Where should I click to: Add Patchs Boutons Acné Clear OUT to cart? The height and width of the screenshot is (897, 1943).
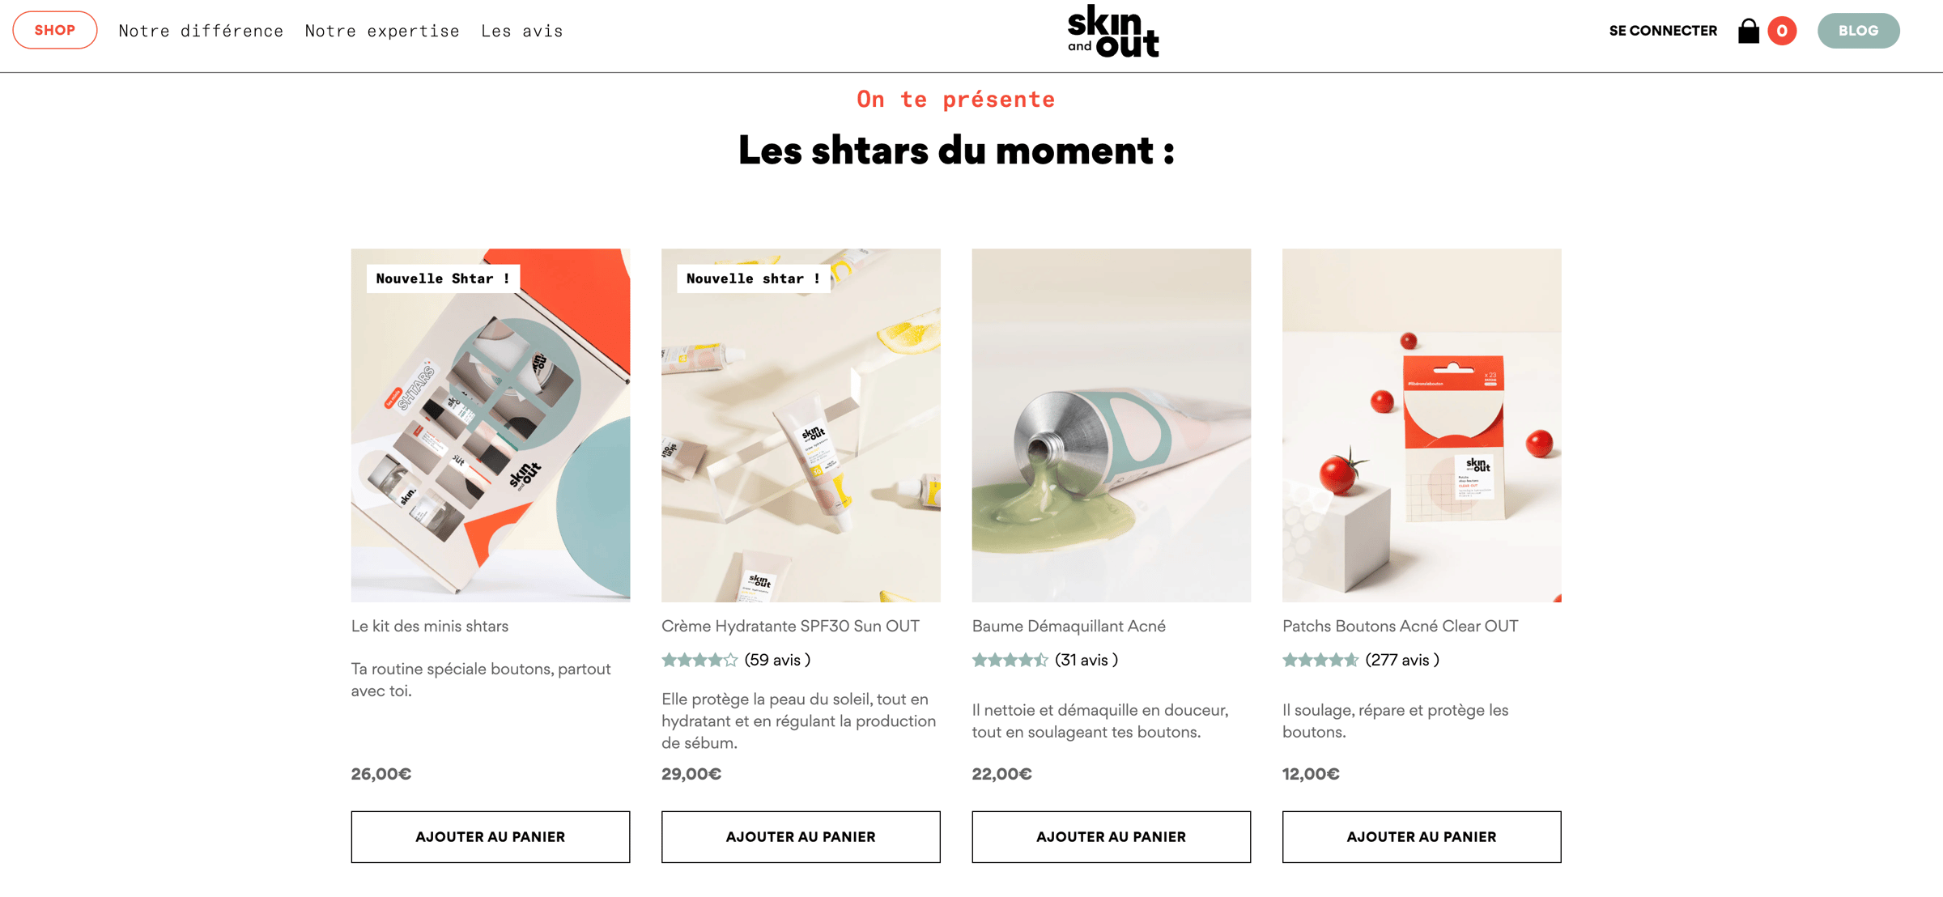click(1422, 836)
